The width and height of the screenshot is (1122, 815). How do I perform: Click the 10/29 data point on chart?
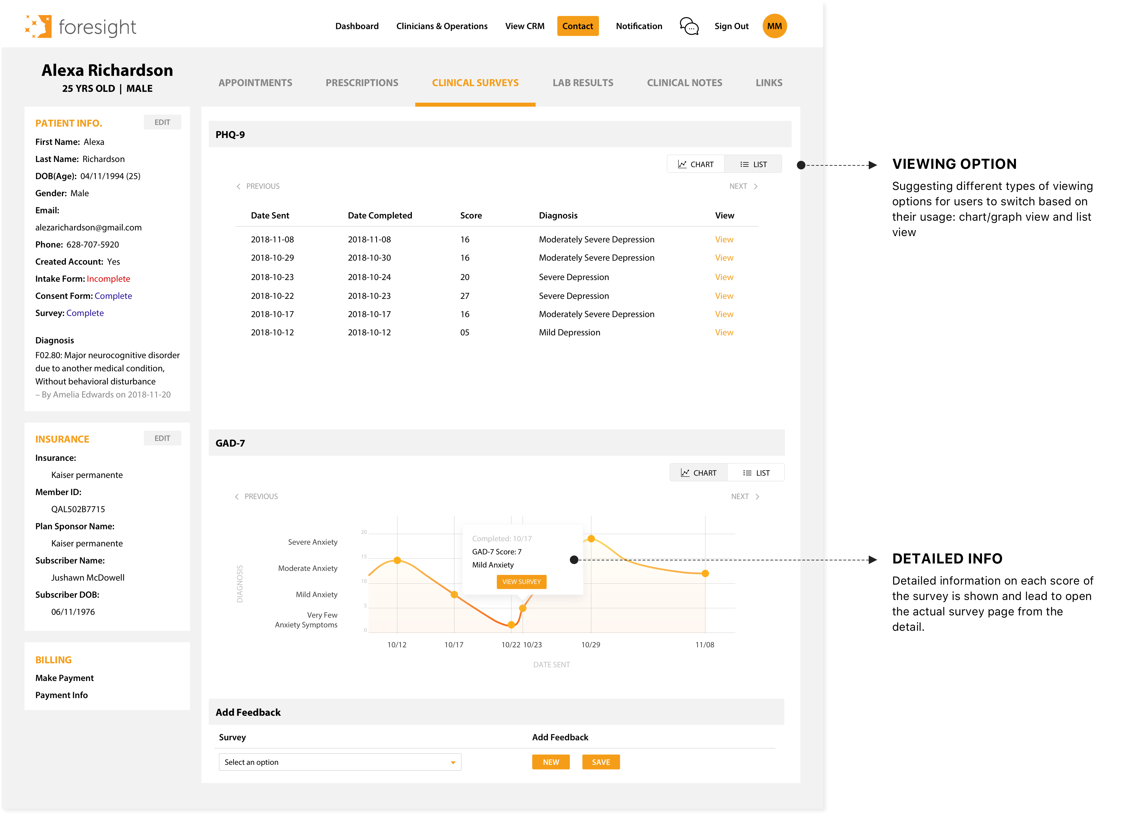pyautogui.click(x=591, y=539)
